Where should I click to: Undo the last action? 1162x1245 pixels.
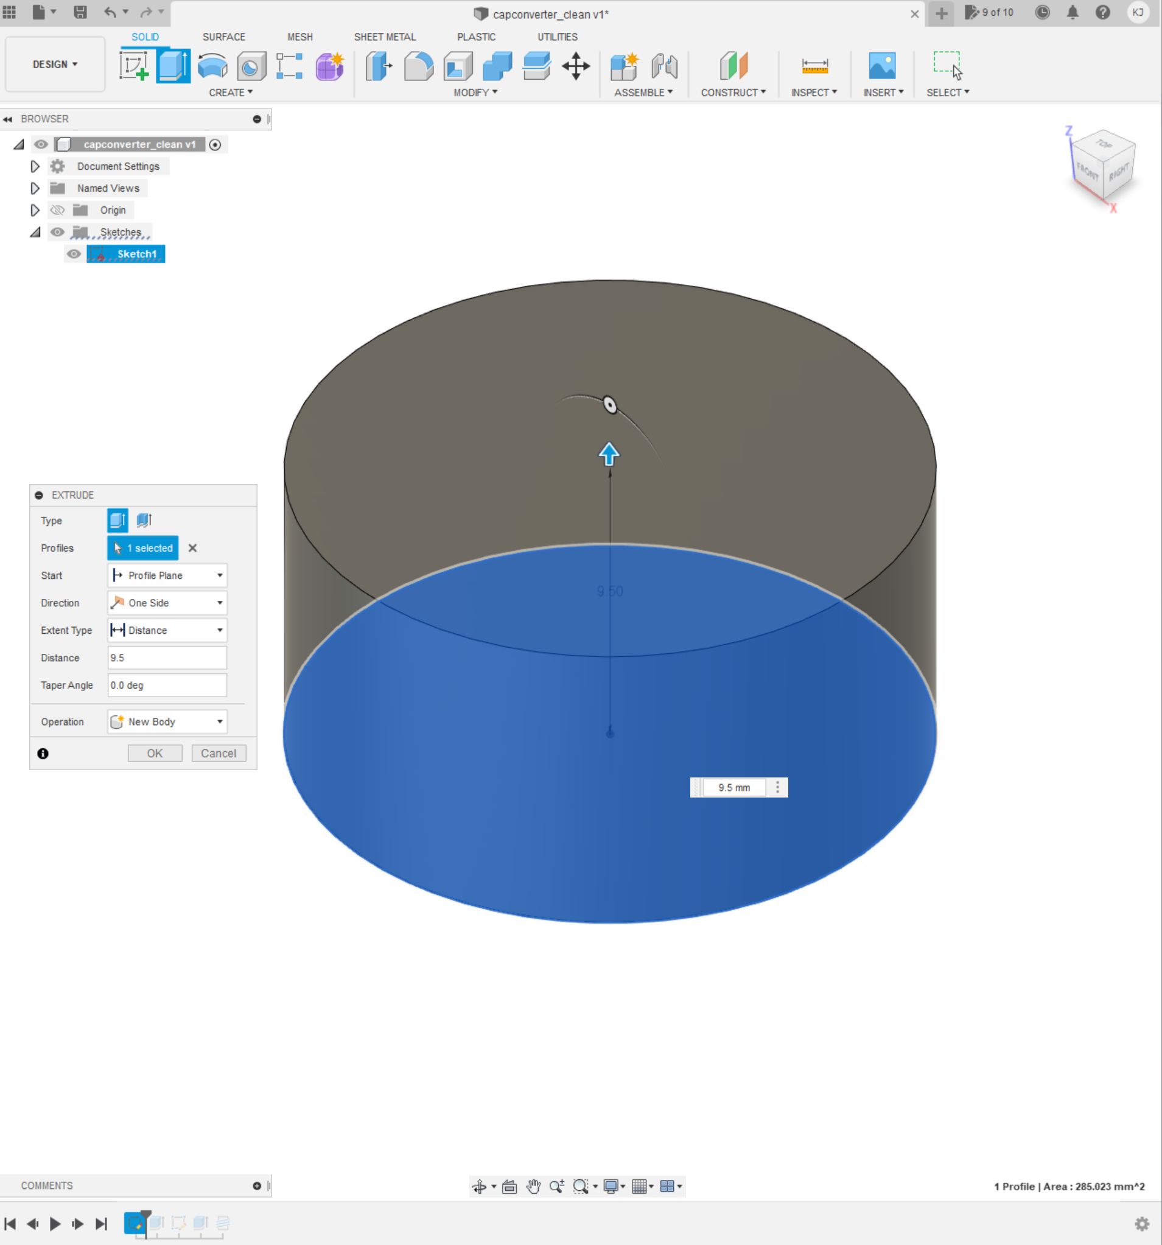coord(110,12)
